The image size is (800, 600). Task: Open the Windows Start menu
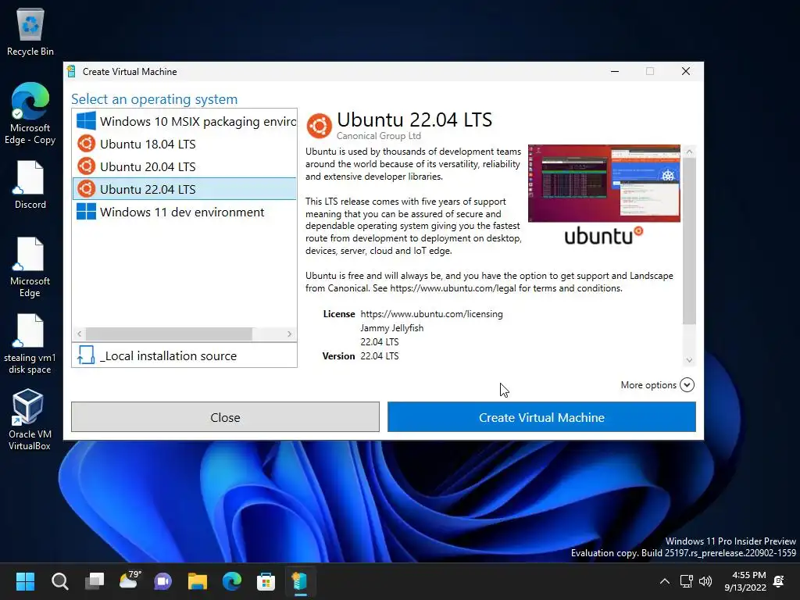tap(25, 581)
